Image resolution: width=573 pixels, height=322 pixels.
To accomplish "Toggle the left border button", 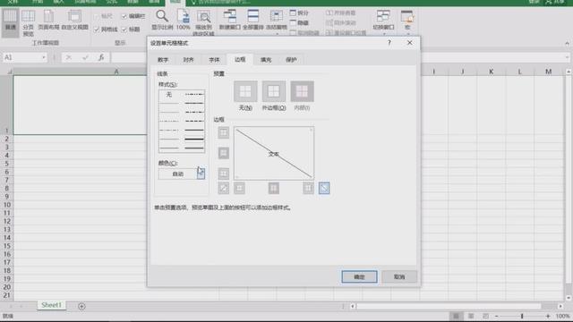I will click(239, 189).
